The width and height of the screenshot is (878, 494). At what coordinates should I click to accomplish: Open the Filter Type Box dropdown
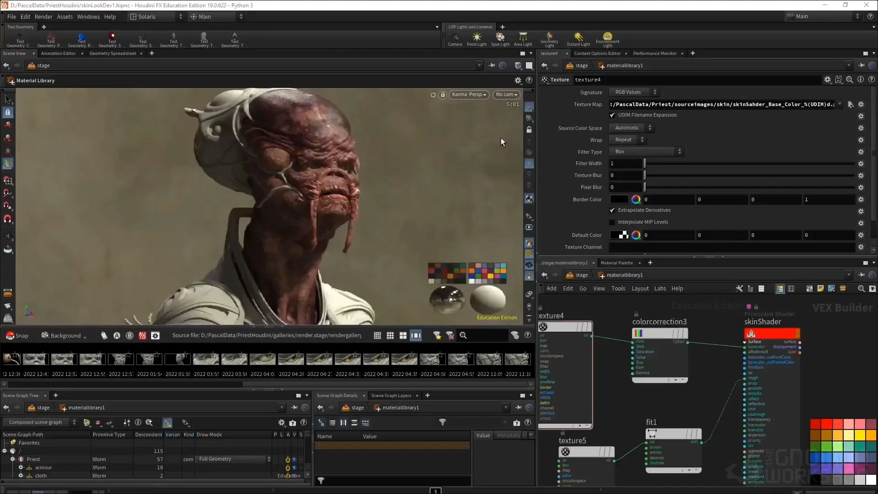pyautogui.click(x=647, y=151)
